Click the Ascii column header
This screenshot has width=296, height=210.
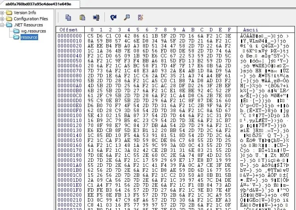251,30
